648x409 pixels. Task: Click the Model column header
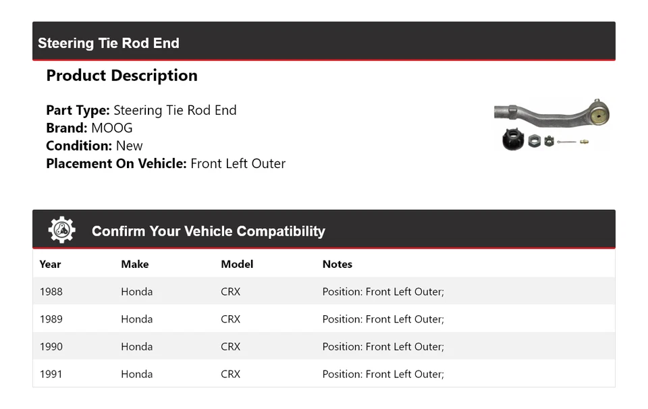click(x=237, y=264)
